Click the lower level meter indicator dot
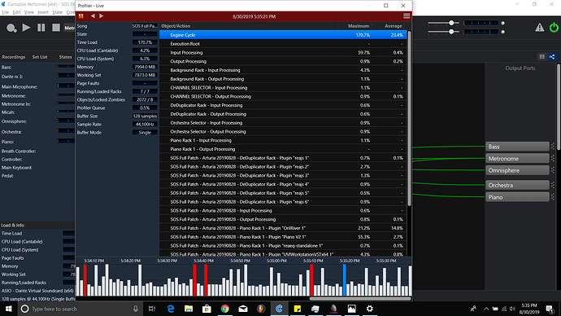 click(502, 32)
